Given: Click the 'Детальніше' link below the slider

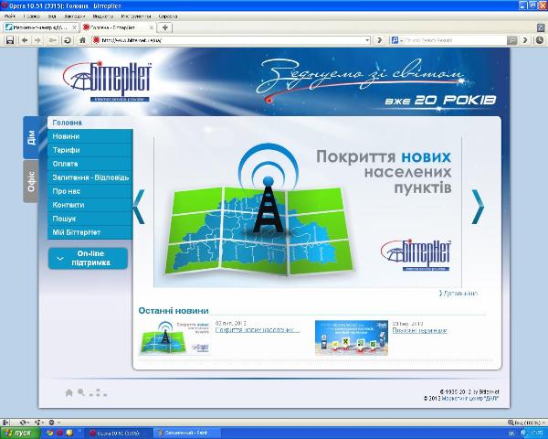Looking at the screenshot, I should (458, 294).
